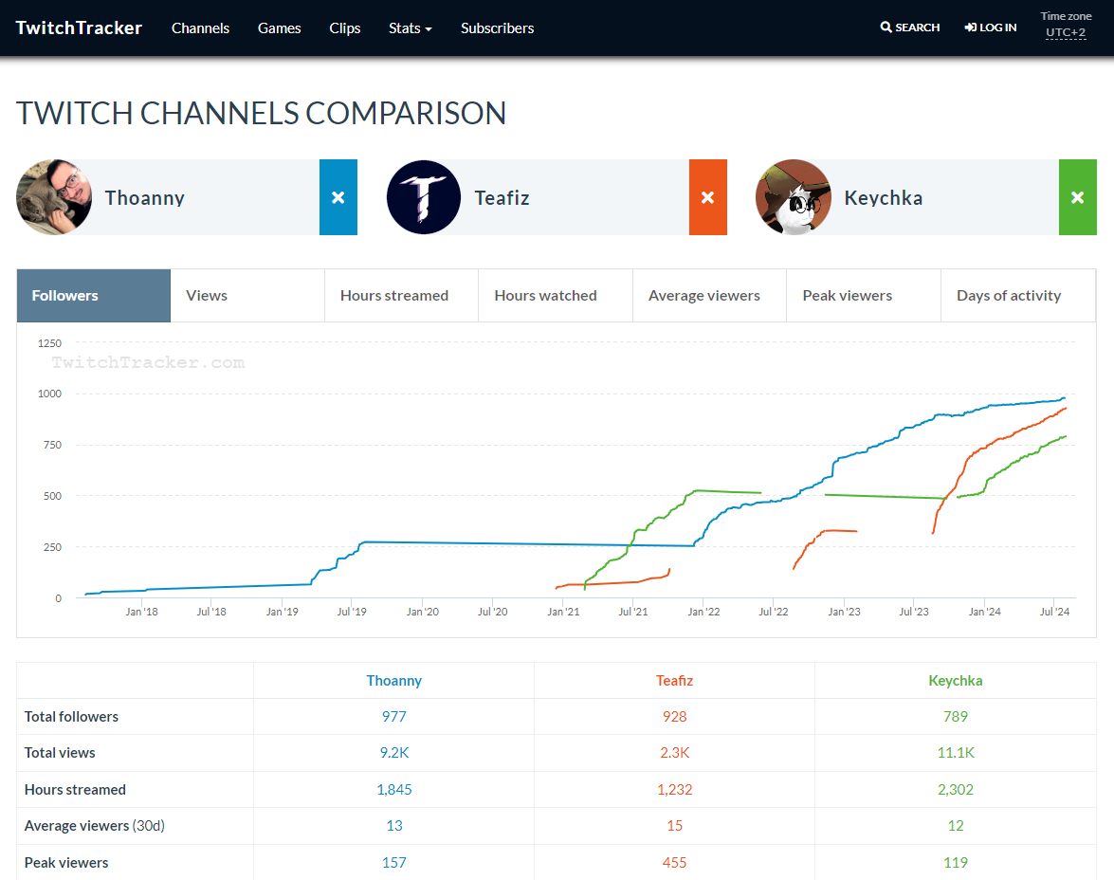Switch to the Hours streamed tab

pyautogui.click(x=394, y=296)
